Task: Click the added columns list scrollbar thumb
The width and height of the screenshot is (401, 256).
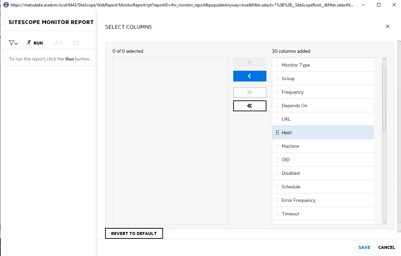Action: pos(384,99)
